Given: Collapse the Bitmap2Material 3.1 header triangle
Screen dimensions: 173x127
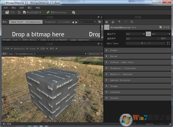Looking at the screenshot, I should (107, 28).
